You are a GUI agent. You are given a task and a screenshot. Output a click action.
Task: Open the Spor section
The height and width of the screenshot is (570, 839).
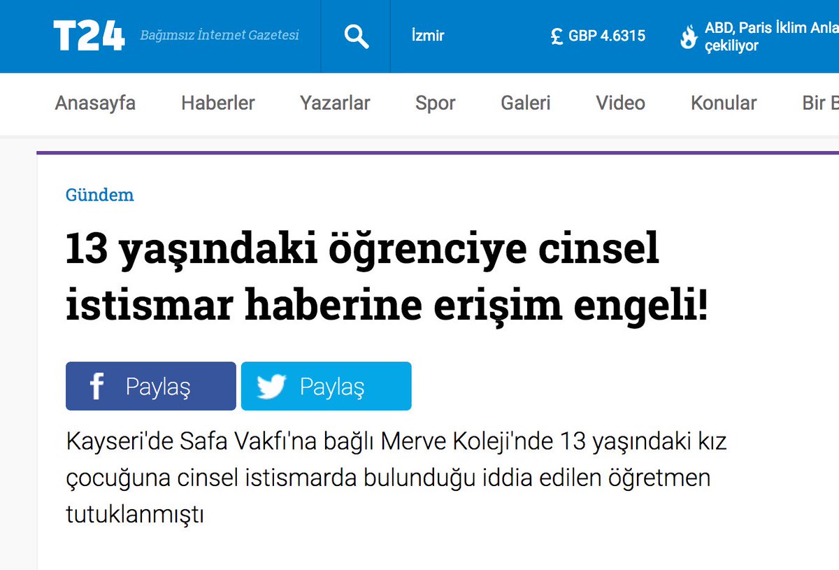point(435,103)
